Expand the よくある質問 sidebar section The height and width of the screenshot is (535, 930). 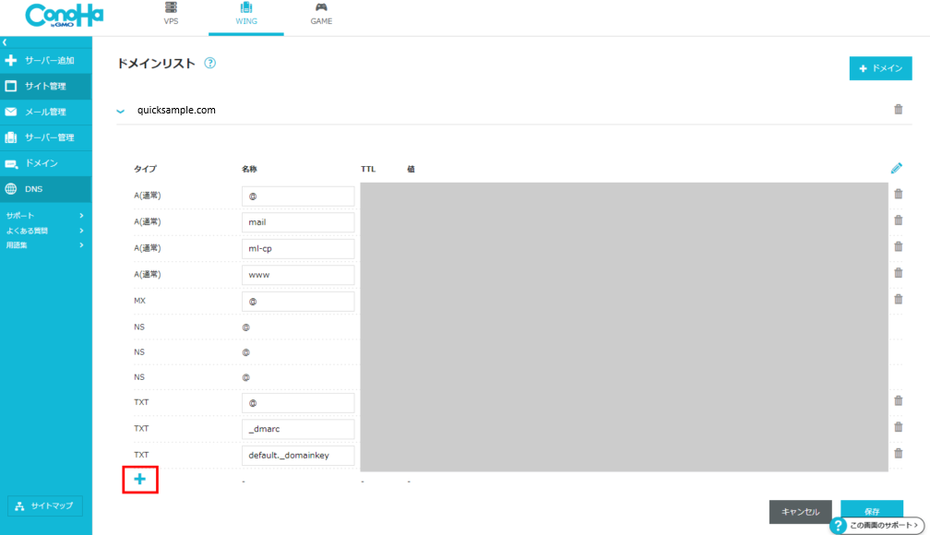tap(46, 231)
